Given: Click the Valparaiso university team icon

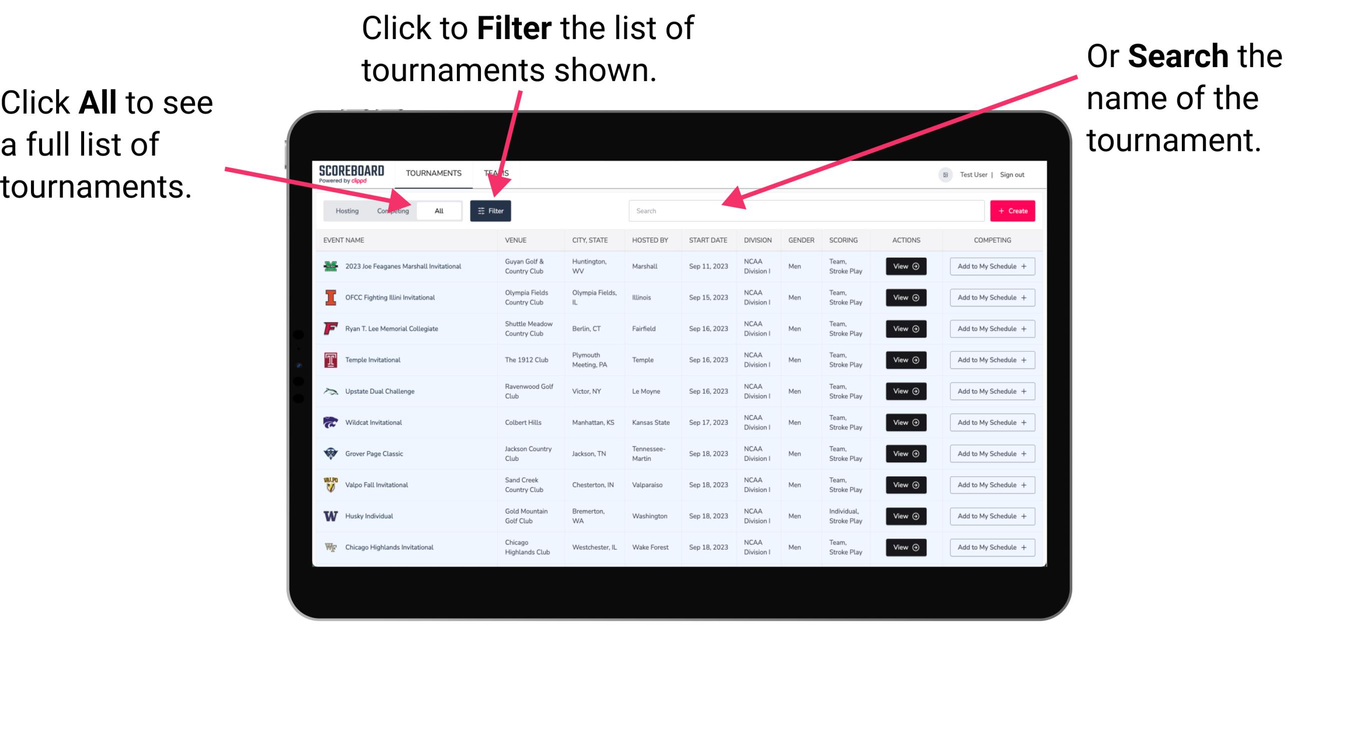Looking at the screenshot, I should pos(331,484).
